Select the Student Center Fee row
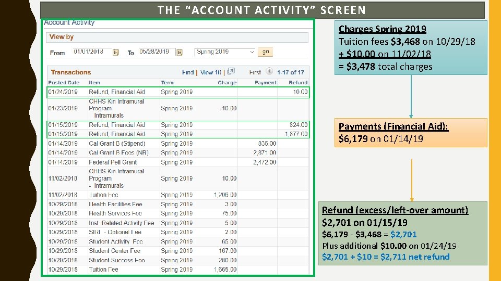This screenshot has width=501, height=281. pos(178,251)
